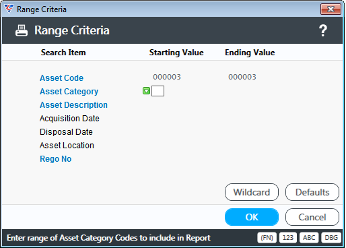The width and height of the screenshot is (346, 248).
Task: Confirm with the OK button
Action: click(252, 217)
